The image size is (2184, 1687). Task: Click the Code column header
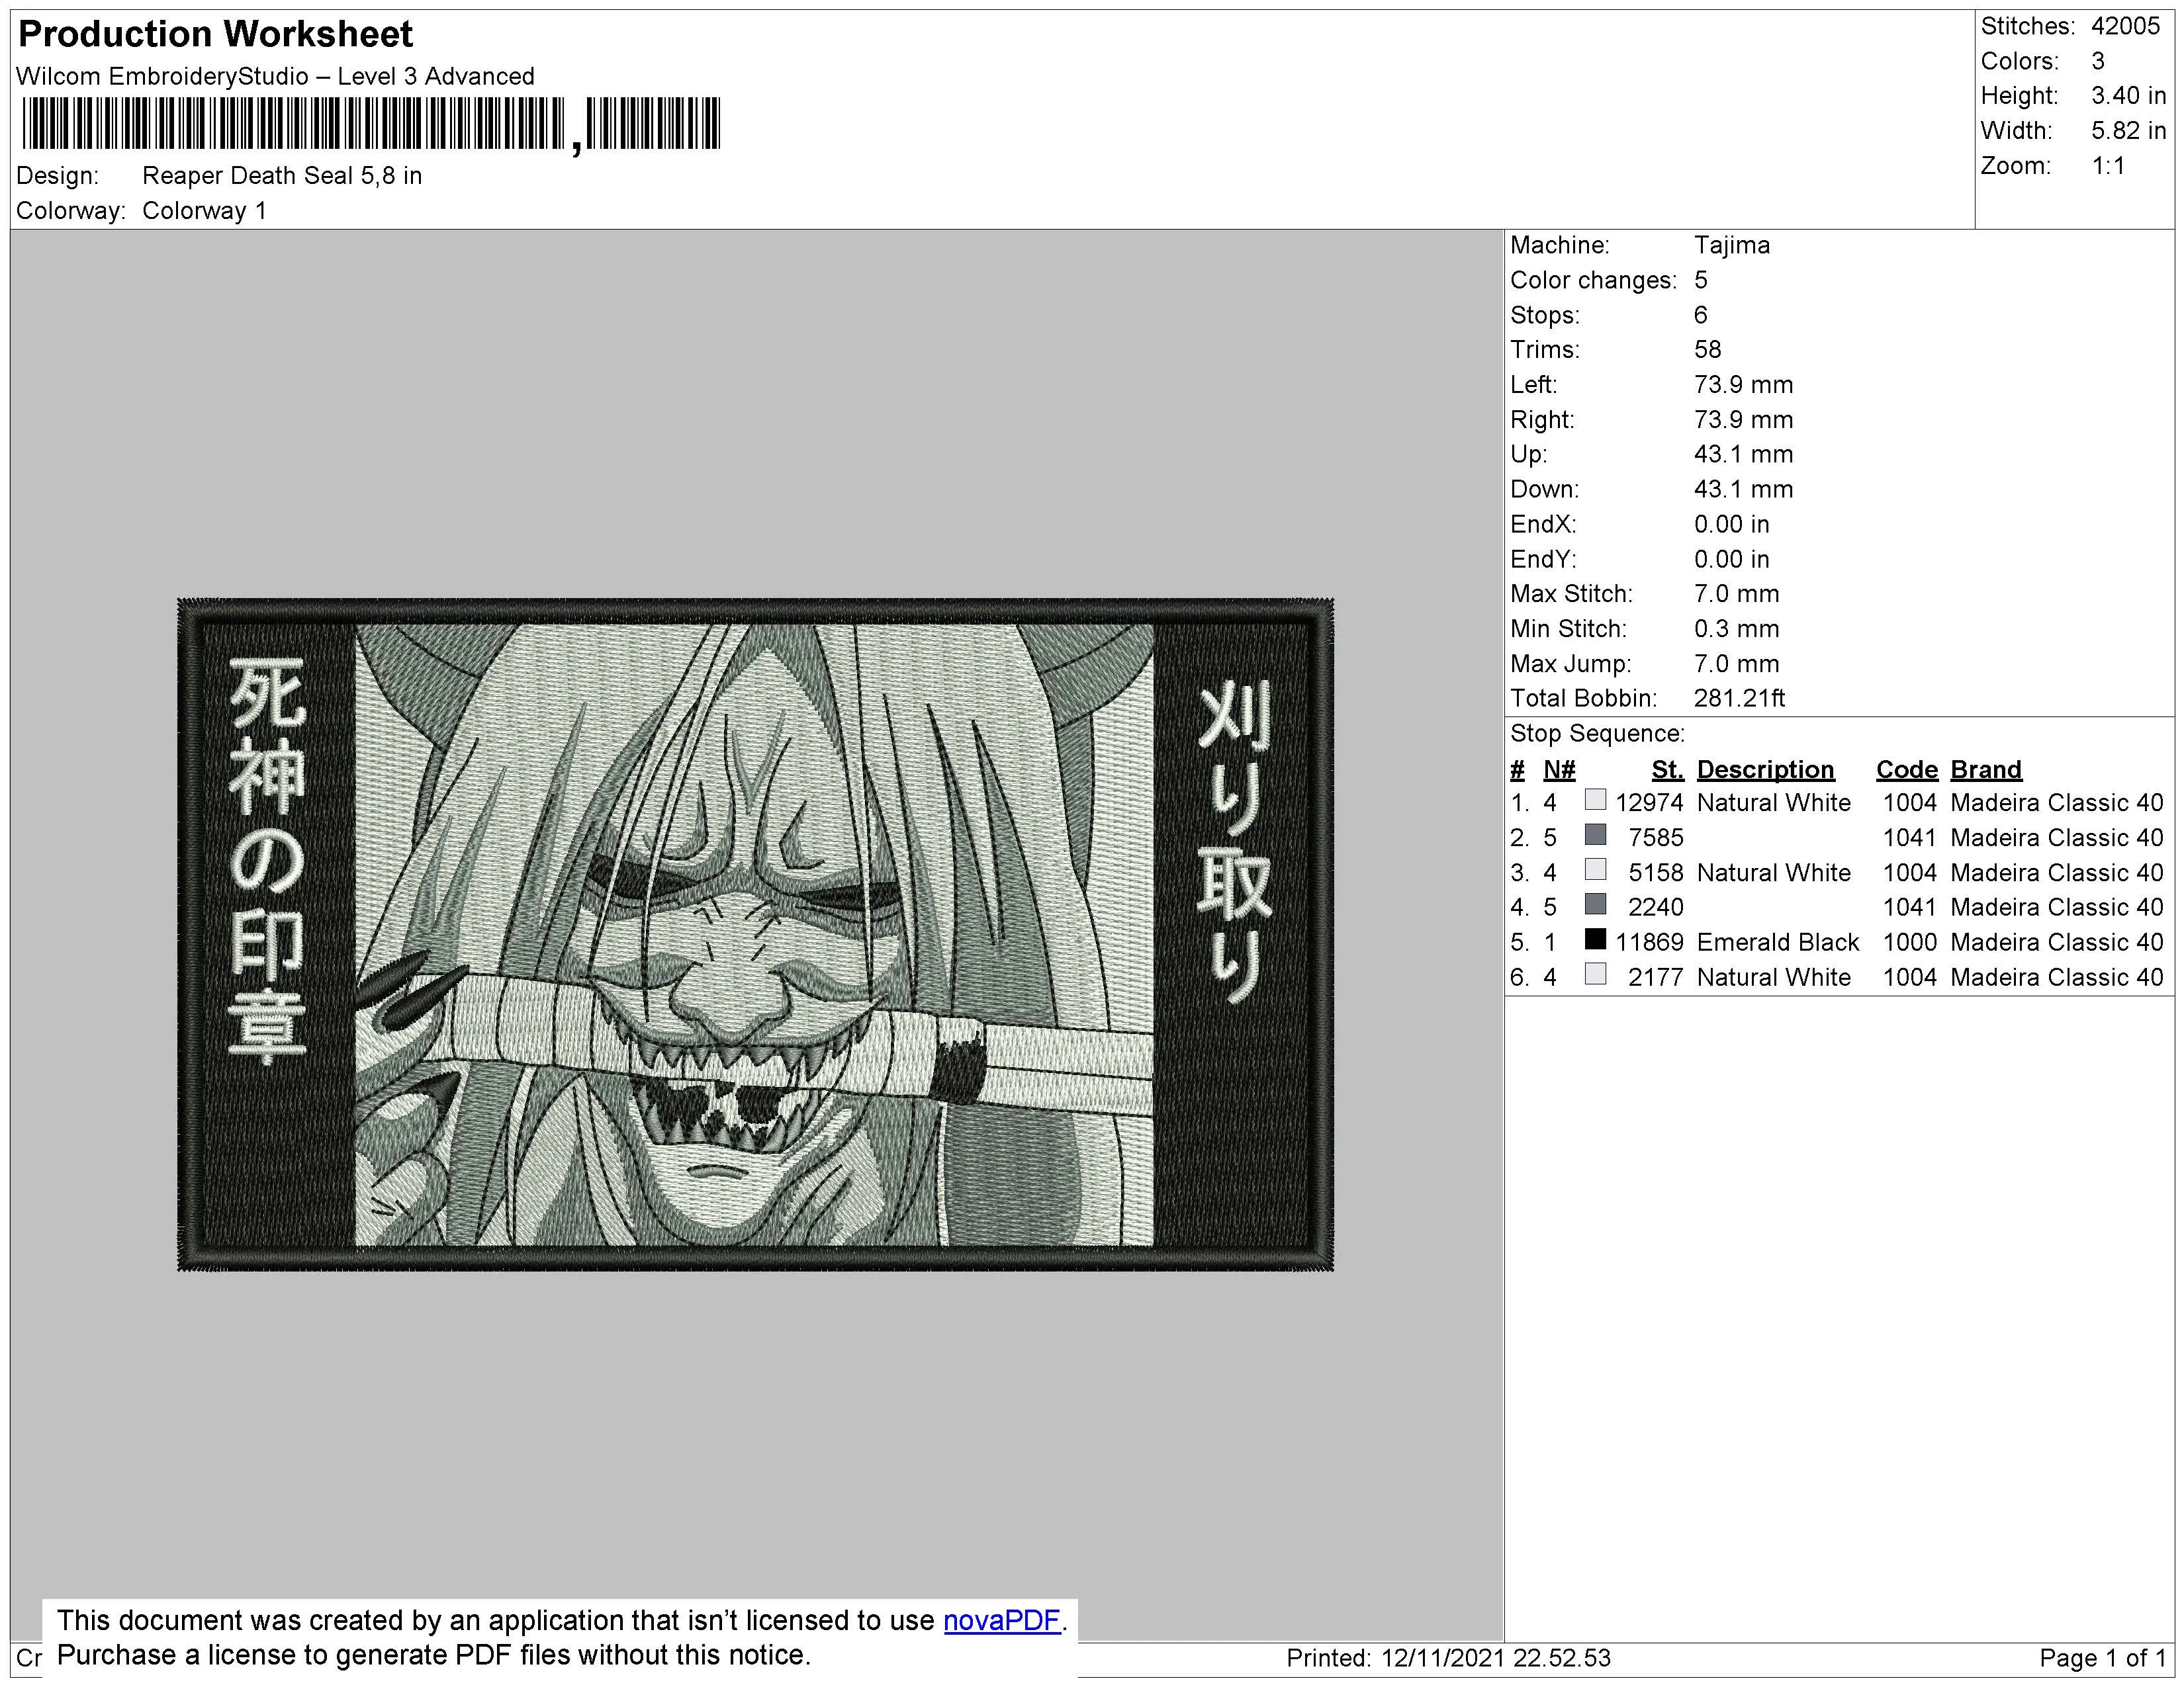click(1906, 769)
